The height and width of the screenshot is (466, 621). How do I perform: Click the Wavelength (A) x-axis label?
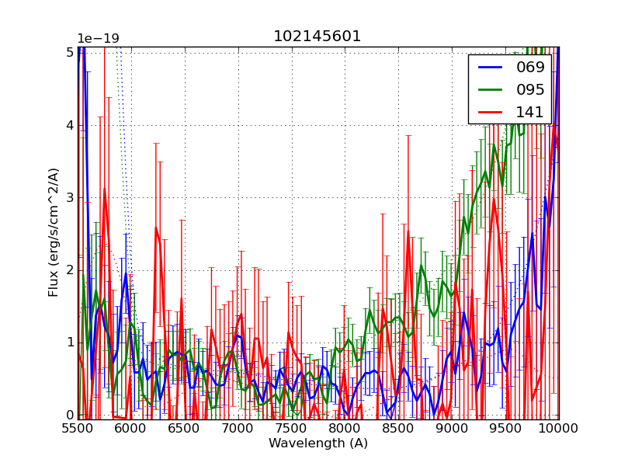point(318,443)
